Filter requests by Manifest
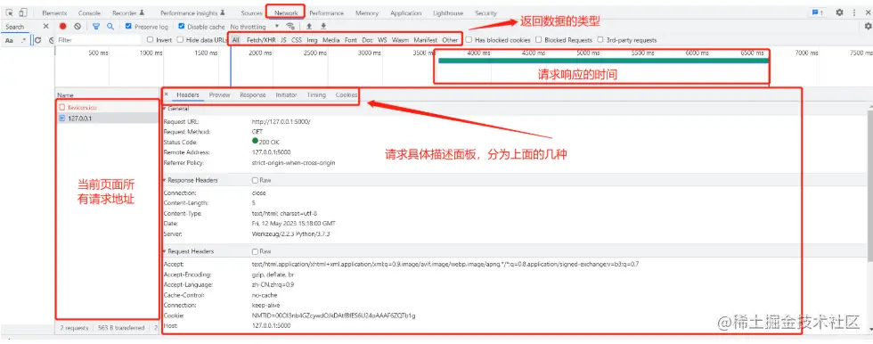 426,40
